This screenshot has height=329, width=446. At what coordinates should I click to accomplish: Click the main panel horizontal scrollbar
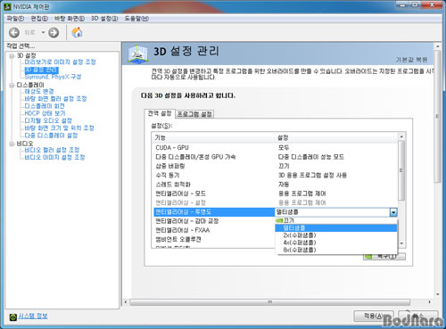[x=270, y=302]
